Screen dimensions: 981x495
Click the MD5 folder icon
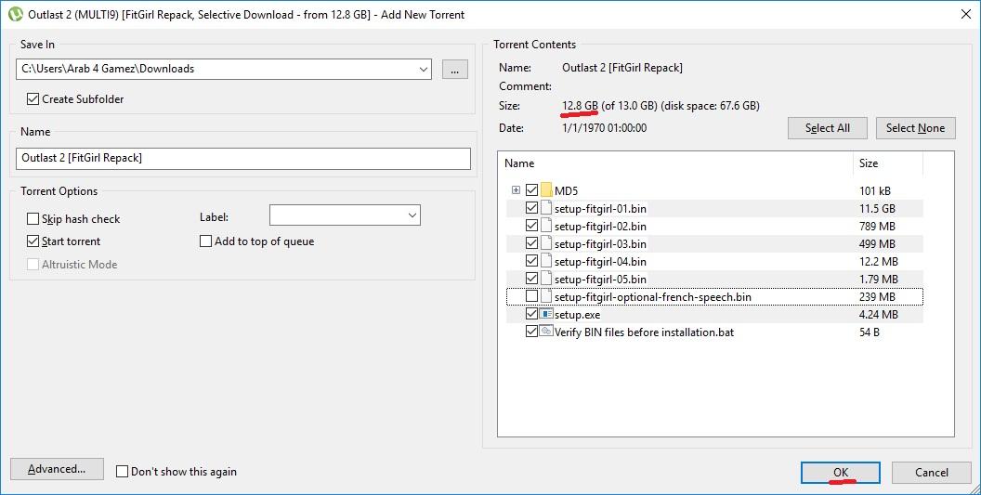click(x=546, y=189)
